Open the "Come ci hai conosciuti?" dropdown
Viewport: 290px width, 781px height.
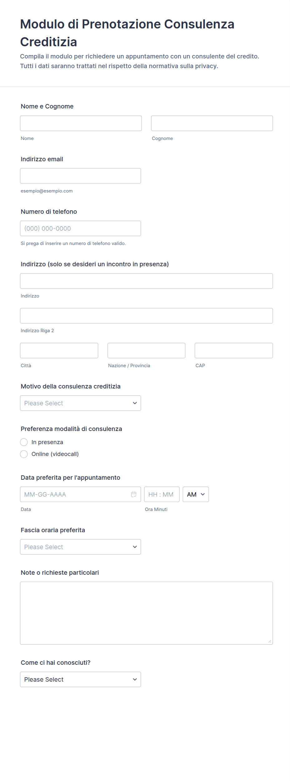pos(80,679)
